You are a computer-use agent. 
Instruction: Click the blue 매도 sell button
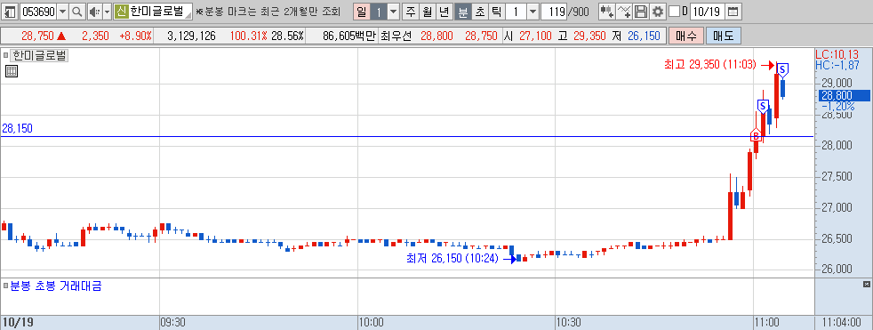click(x=724, y=36)
